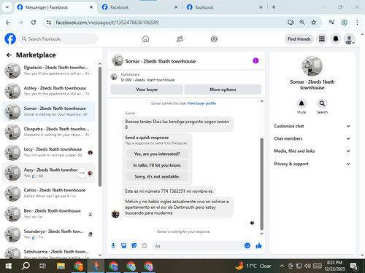Open a new browser tab
The width and height of the screenshot is (365, 273).
tap(274, 7)
